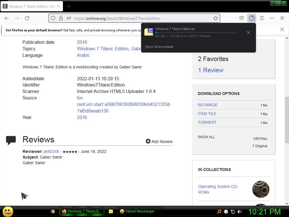Click the 7 Original count
The image size is (289, 217).
(x=260, y=146)
